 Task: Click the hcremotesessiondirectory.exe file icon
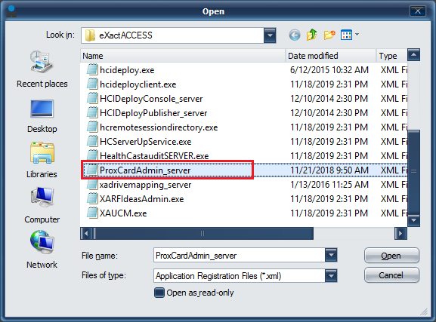pos(92,127)
